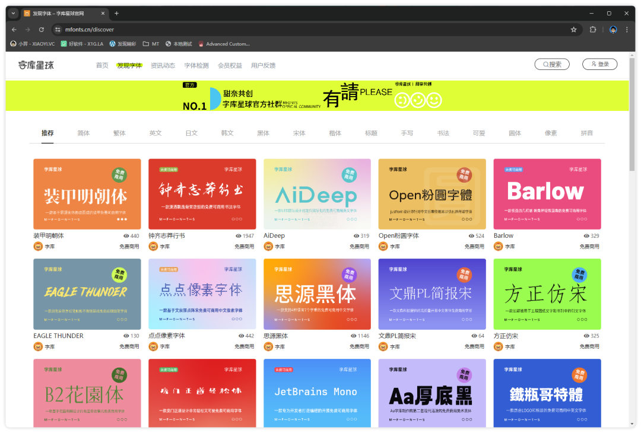Open the Chrome profile avatar
Image resolution: width=641 pixels, height=433 pixels.
point(613,30)
